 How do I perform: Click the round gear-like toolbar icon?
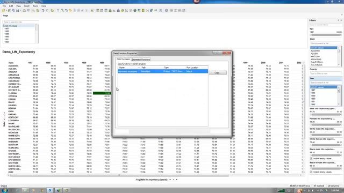167,10
